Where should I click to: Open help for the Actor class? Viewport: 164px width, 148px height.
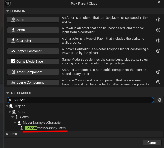pyautogui.click(x=158, y=20)
